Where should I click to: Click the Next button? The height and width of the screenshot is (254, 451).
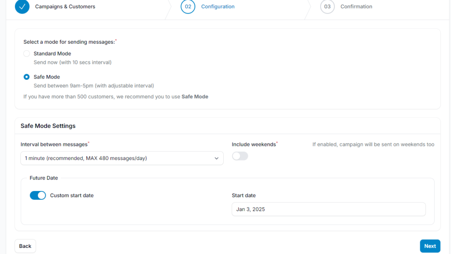point(430,246)
